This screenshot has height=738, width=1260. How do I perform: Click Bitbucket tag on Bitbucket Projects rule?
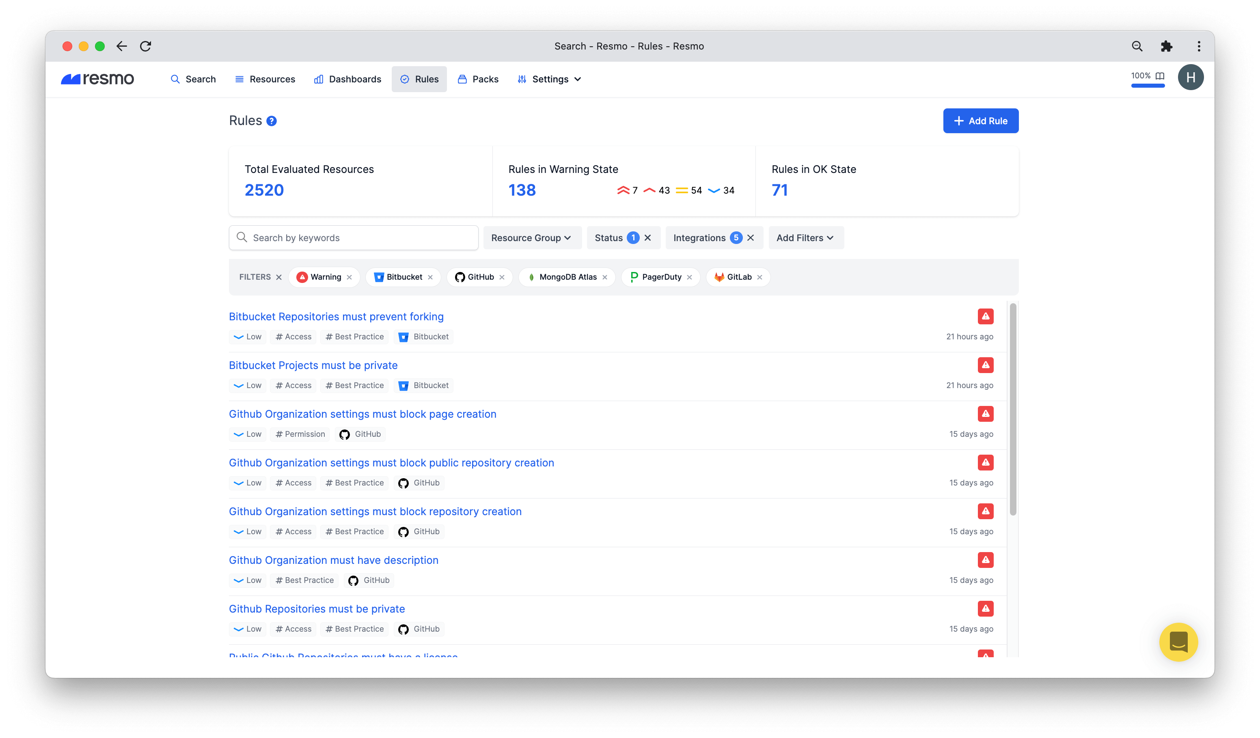[x=423, y=386]
